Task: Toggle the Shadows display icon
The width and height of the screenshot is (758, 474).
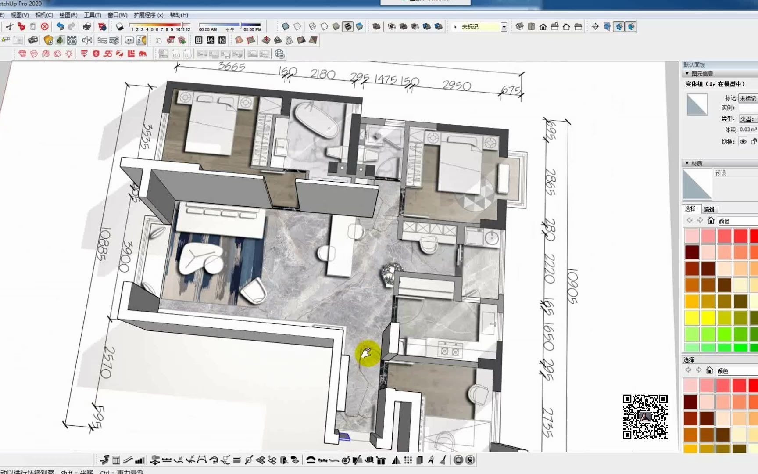Action: click(119, 27)
